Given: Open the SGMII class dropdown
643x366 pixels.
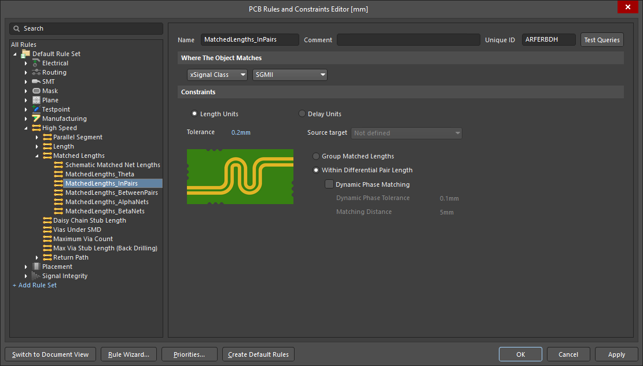Looking at the screenshot, I should [x=290, y=75].
